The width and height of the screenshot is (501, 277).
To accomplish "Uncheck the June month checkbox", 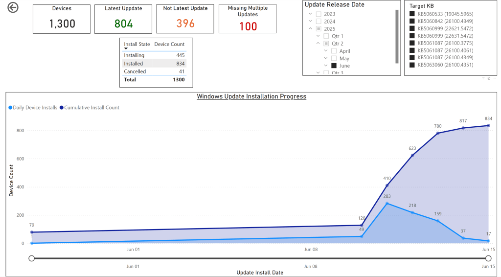I will tap(334, 66).
